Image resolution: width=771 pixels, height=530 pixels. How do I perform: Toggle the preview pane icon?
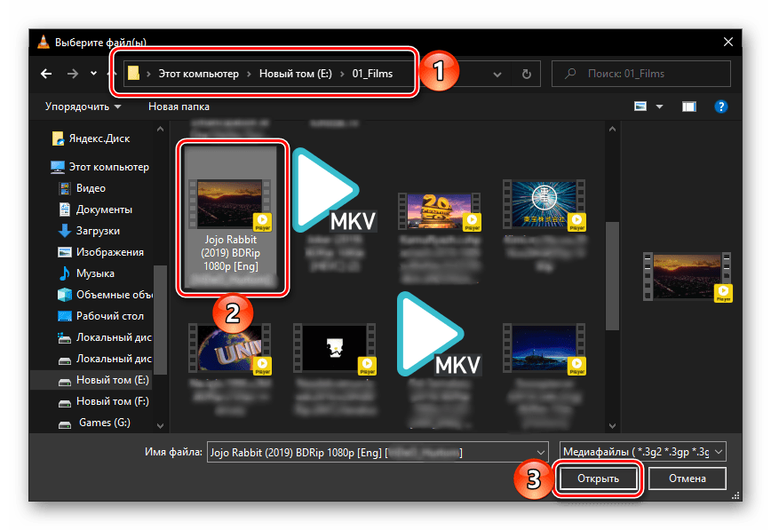[x=689, y=107]
